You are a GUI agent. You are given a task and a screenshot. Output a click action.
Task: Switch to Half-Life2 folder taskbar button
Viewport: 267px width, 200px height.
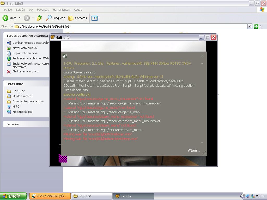click(92, 196)
